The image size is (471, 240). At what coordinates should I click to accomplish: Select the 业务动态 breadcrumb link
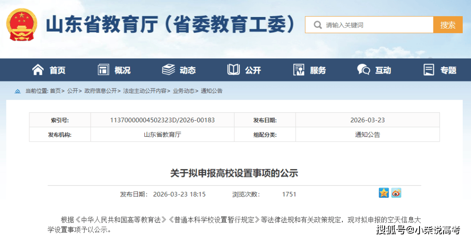pos(184,91)
